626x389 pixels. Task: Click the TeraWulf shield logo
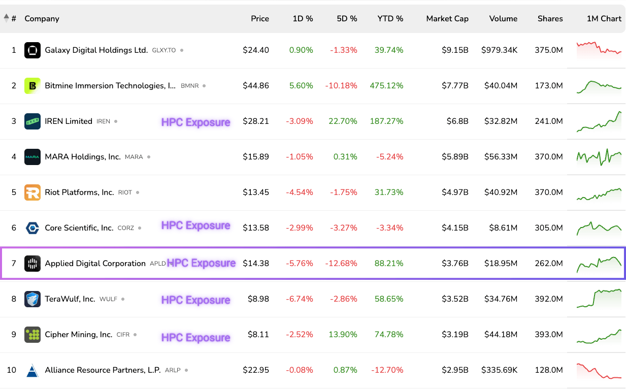coord(32,299)
